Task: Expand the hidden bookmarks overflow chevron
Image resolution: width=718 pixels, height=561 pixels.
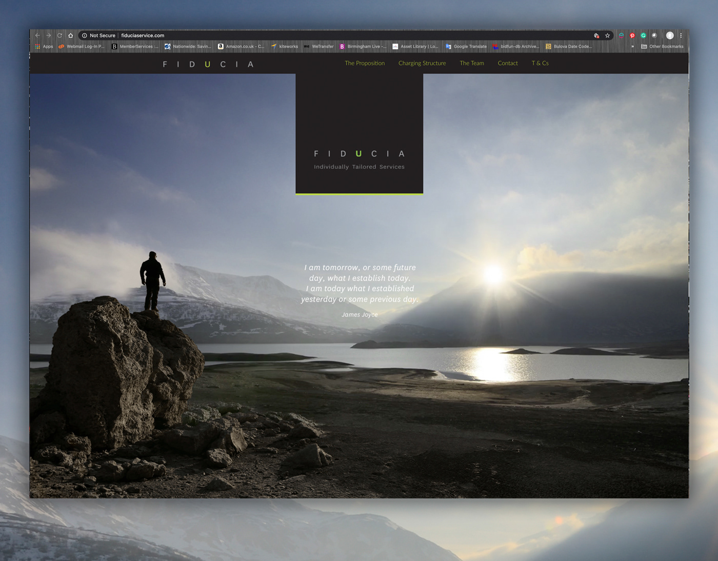Action: [x=632, y=46]
